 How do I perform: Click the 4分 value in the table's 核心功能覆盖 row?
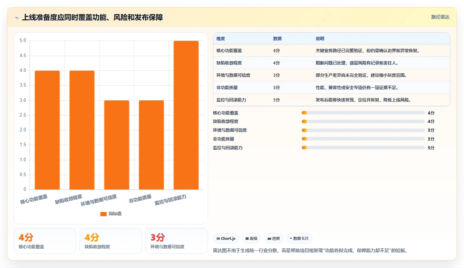(x=276, y=51)
